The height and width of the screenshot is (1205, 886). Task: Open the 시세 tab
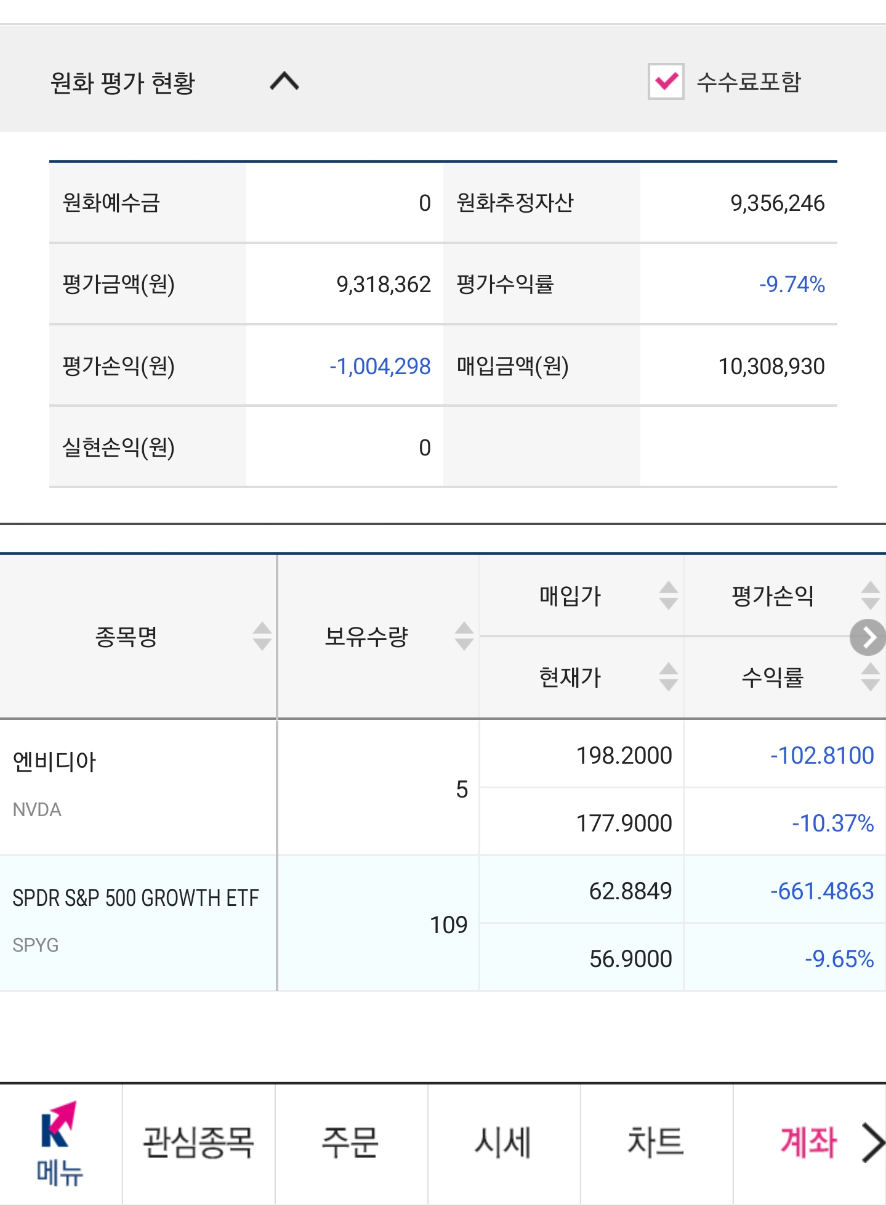[503, 1143]
